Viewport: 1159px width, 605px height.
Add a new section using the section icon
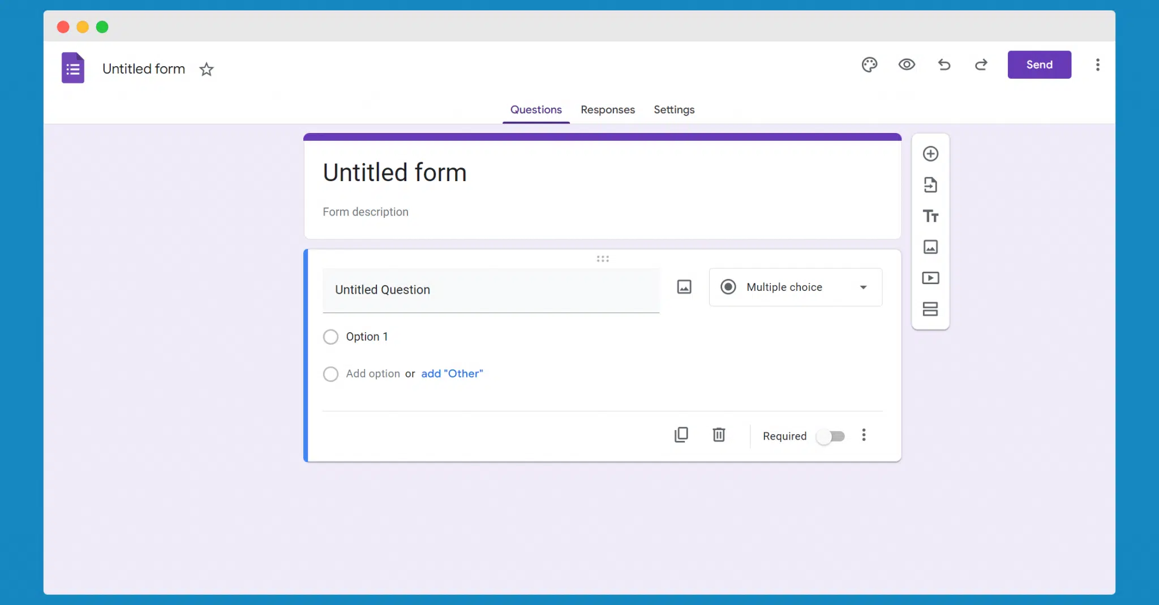pyautogui.click(x=931, y=309)
